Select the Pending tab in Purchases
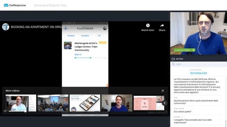The height and width of the screenshot is (127, 227). [x=71, y=36]
